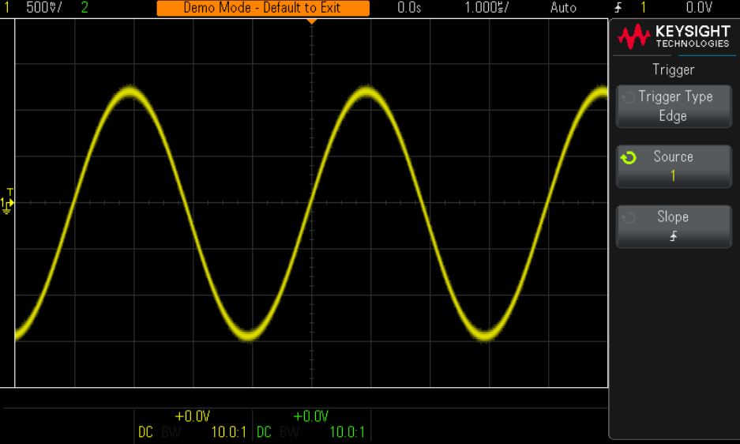The height and width of the screenshot is (444, 740).
Task: Open the trigger Source selection softkey
Action: 674,166
